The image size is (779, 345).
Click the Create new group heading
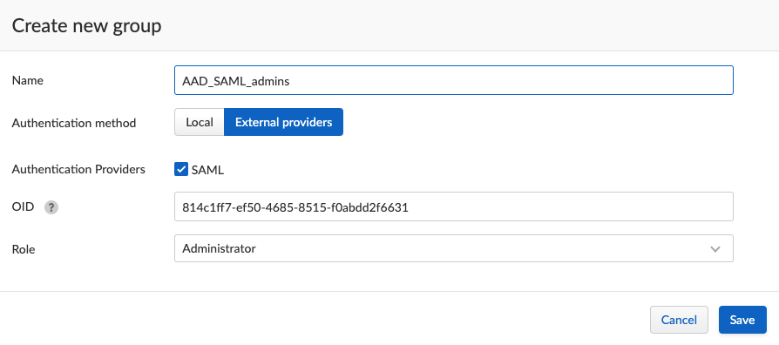pyautogui.click(x=86, y=26)
